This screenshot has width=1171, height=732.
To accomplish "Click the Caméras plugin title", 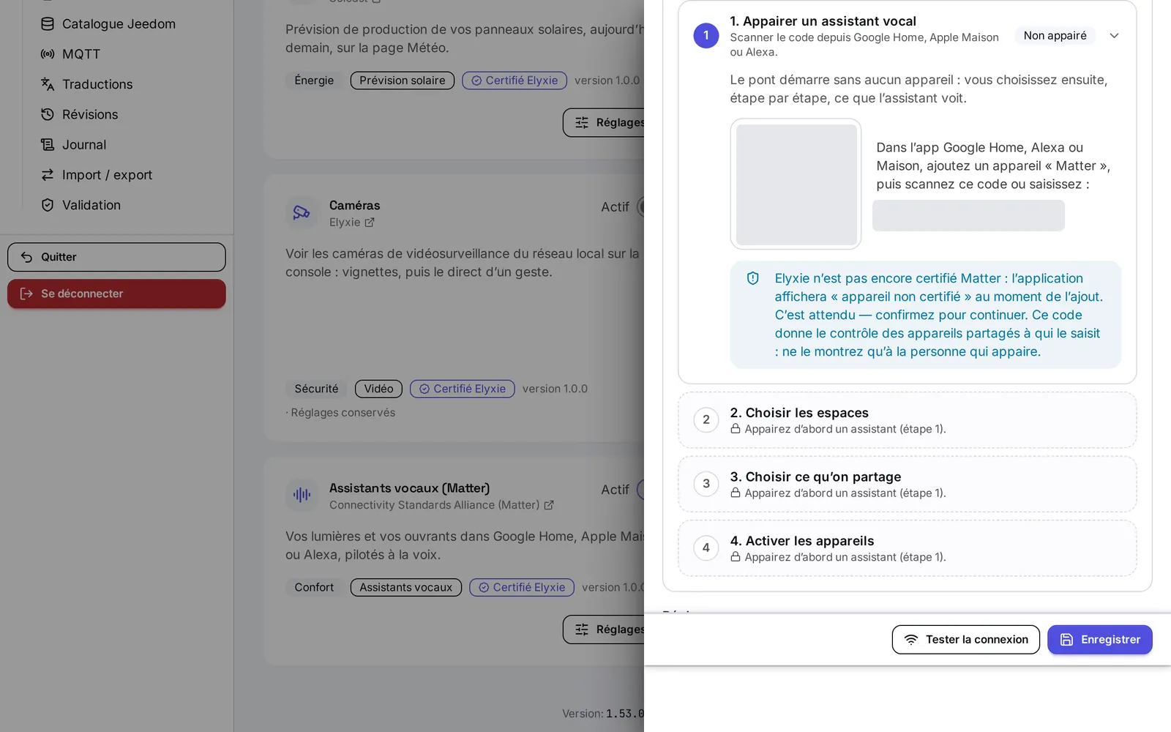I will click(354, 206).
